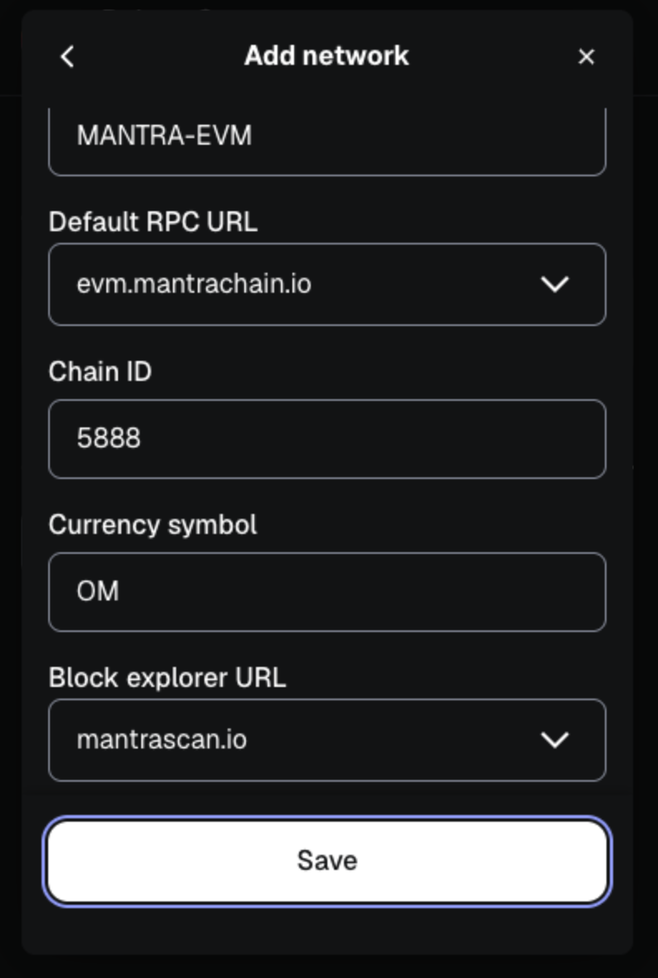Click the Chain ID label
This screenshot has width=658, height=978.
pos(101,371)
